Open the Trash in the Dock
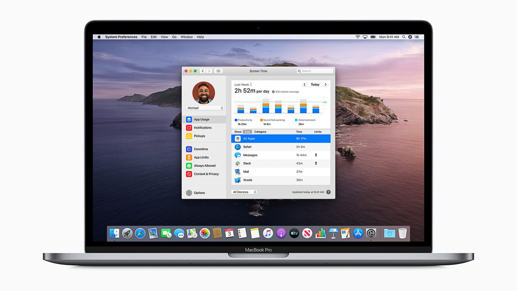The height and width of the screenshot is (291, 517). (403, 233)
